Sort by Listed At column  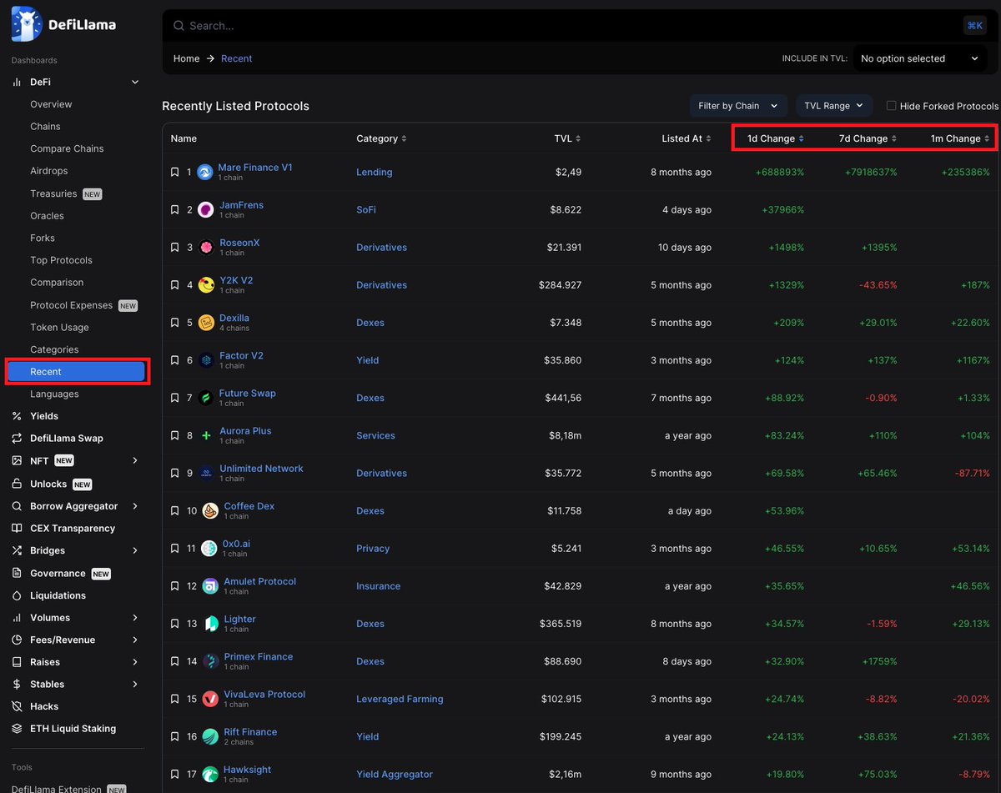click(687, 138)
